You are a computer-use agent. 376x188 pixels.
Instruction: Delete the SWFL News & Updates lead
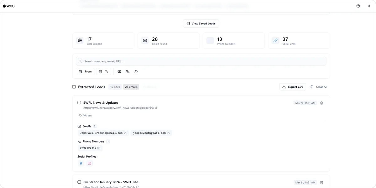click(322, 103)
